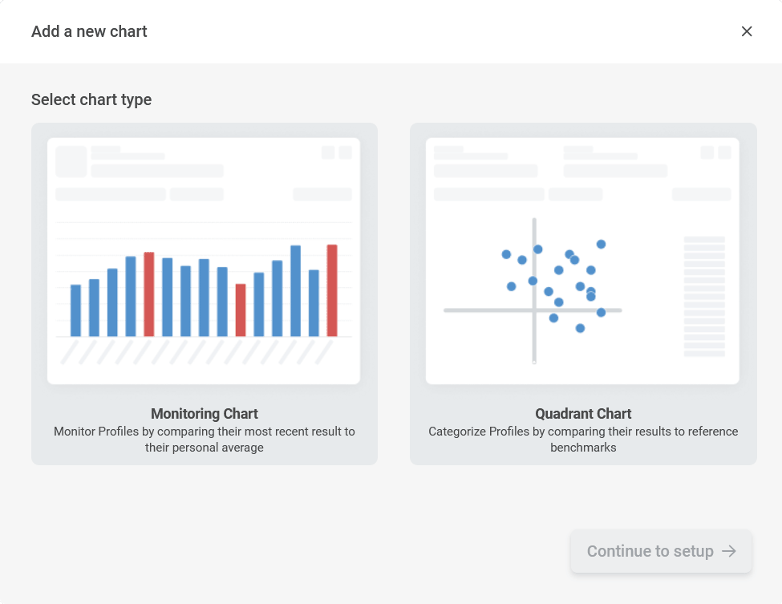Image resolution: width=782 pixels, height=604 pixels.
Task: Close the Add a new chart dialog
Action: click(x=747, y=31)
